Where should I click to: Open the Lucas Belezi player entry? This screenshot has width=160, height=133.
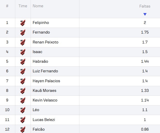click(44, 119)
